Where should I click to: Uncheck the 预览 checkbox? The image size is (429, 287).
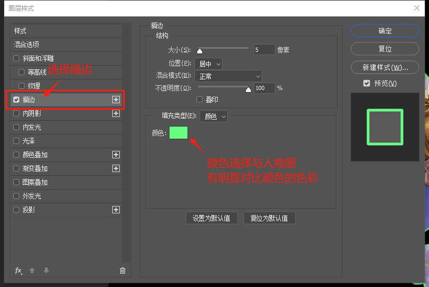(367, 83)
